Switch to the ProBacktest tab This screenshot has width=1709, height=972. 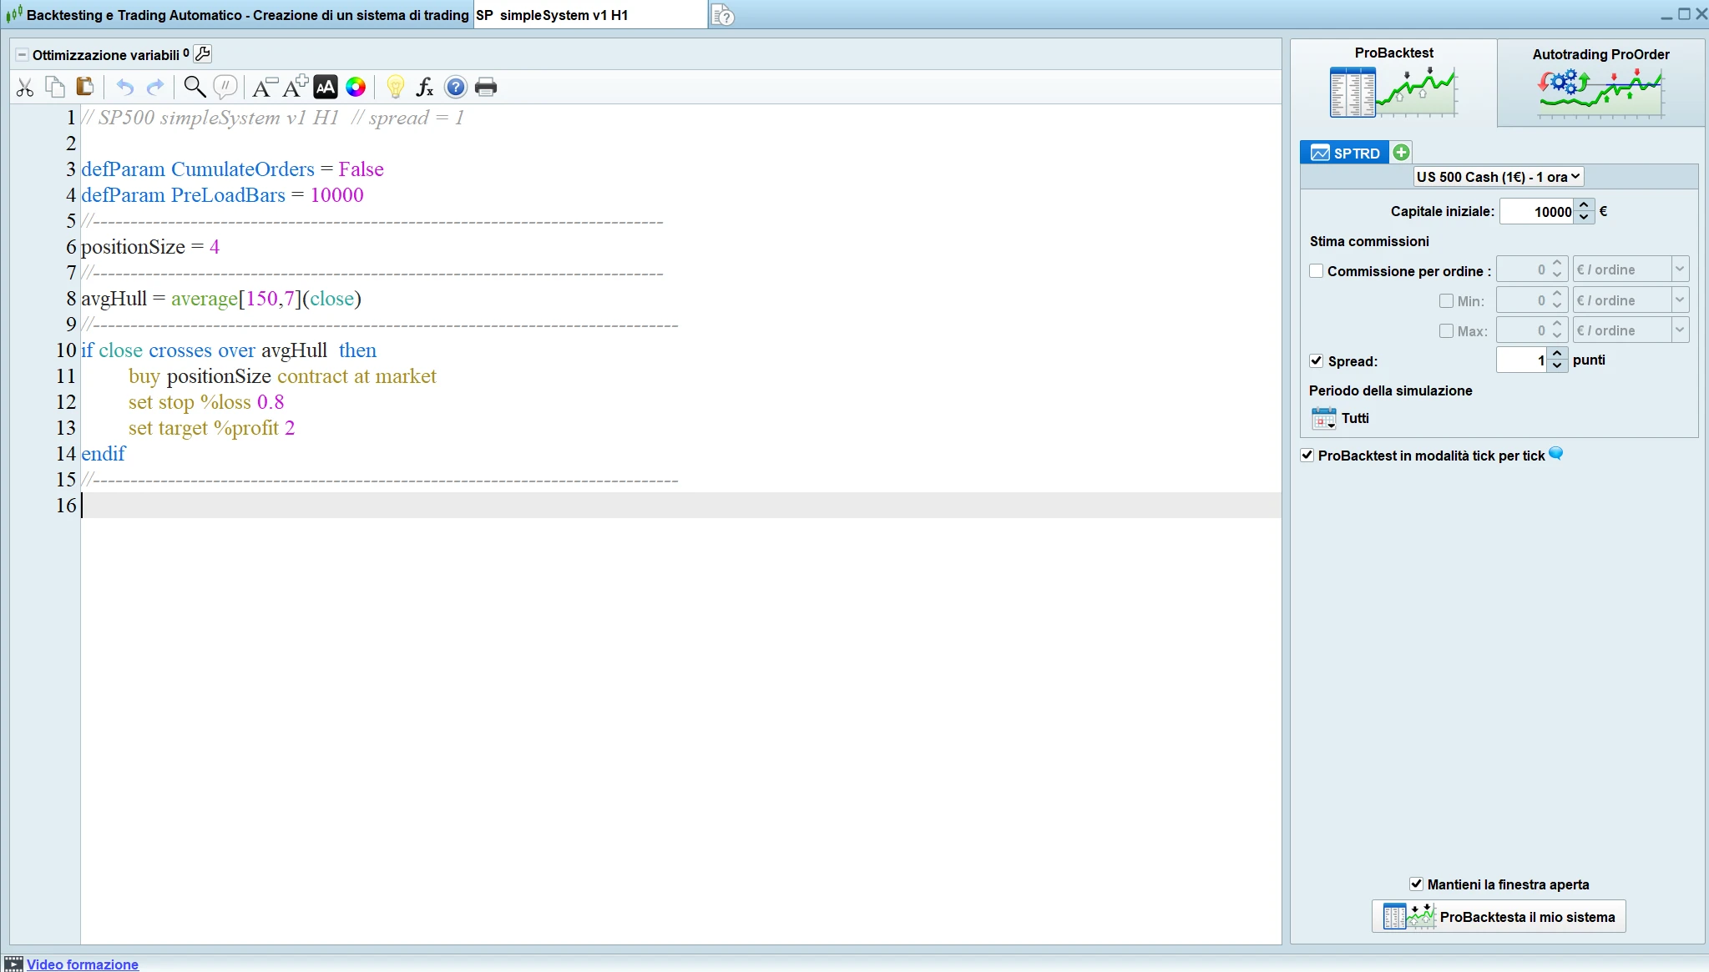(x=1393, y=82)
